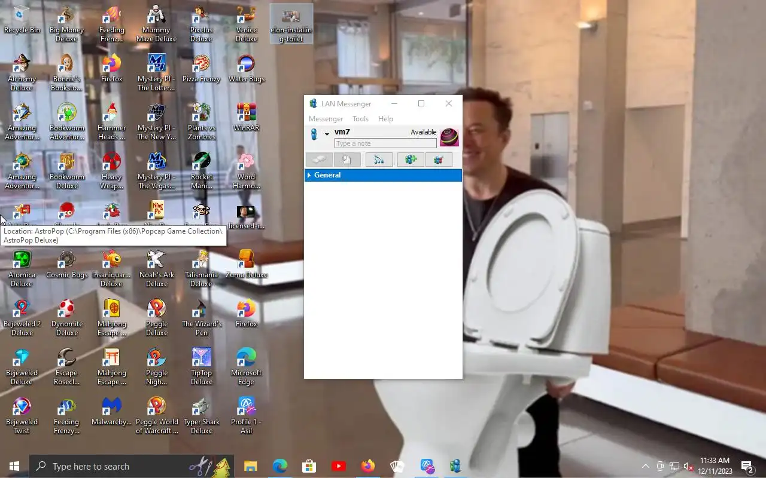Select the Insaniquarium Deluxe shortcut

point(111,269)
